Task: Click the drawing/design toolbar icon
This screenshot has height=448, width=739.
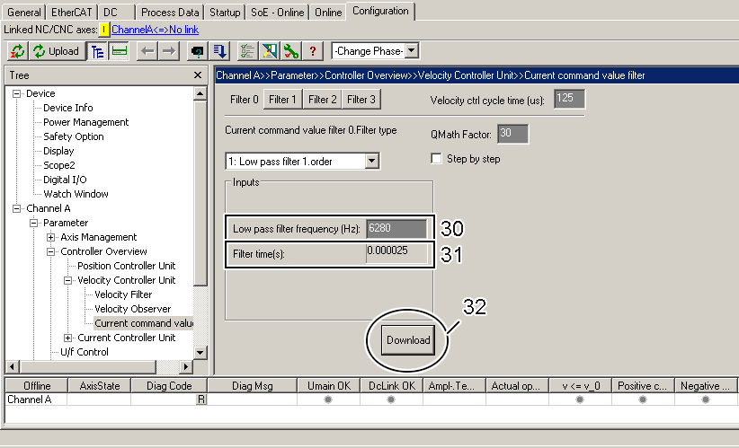Action: (x=270, y=51)
